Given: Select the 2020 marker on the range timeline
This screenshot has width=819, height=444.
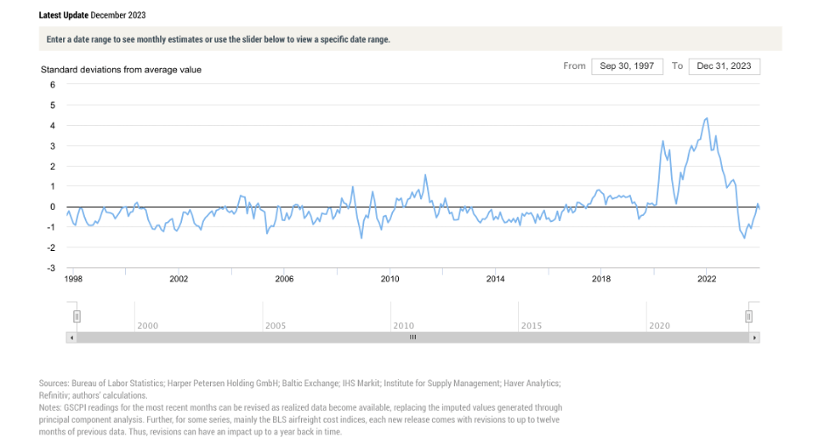Looking at the screenshot, I should coord(659,325).
